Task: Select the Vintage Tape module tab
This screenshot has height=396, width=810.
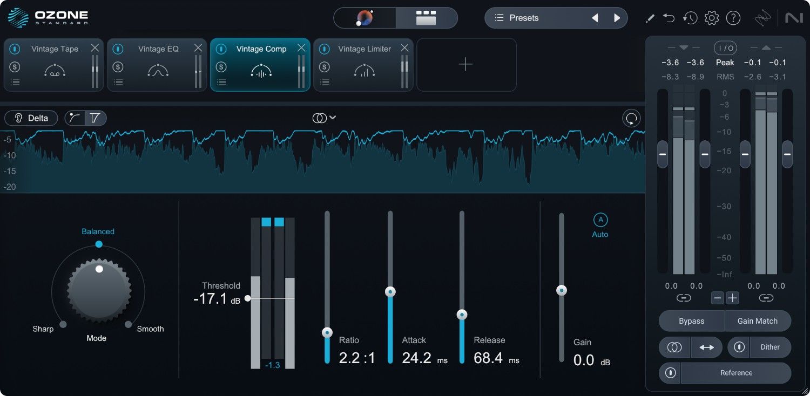Action: (x=55, y=49)
